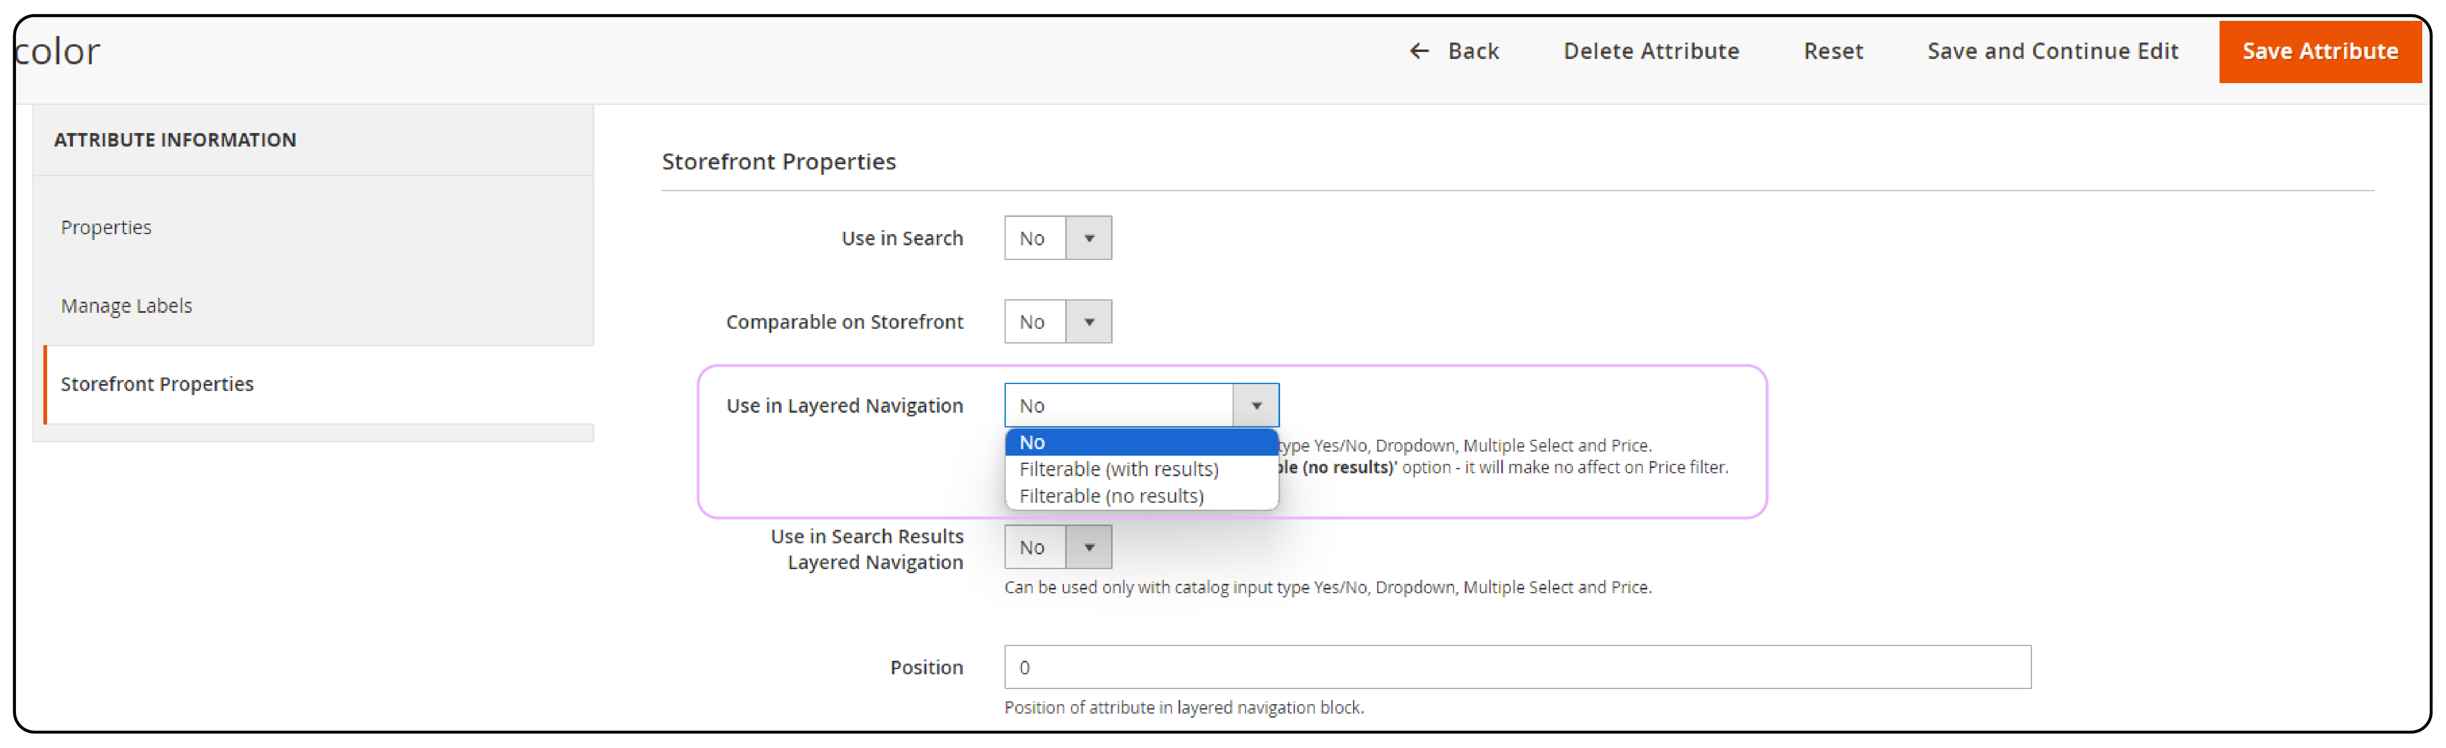Screen dimensions: 2446x748
Task: Click the ATTRIBUTE INFORMATION header
Action: pos(175,140)
